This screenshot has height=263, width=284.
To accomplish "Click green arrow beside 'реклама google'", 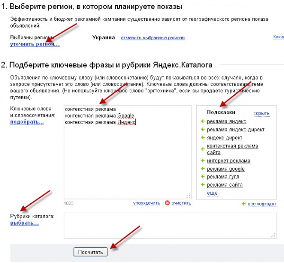I will point(203,169).
